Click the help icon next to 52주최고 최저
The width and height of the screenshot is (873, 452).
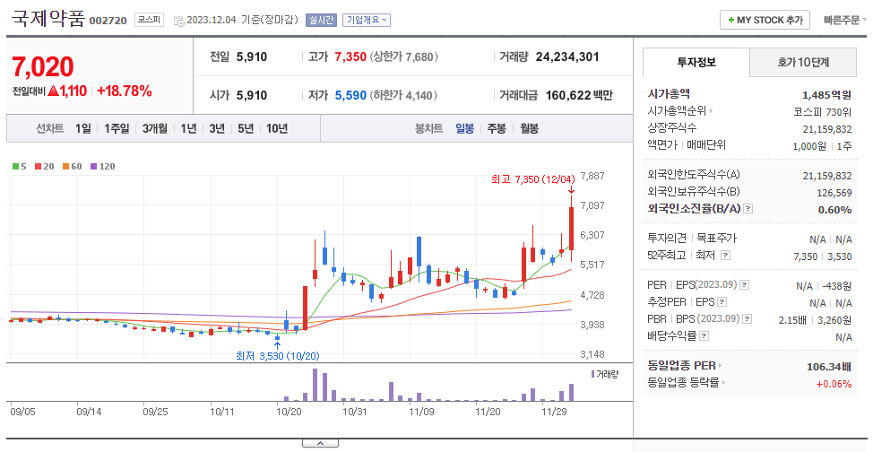point(725,256)
